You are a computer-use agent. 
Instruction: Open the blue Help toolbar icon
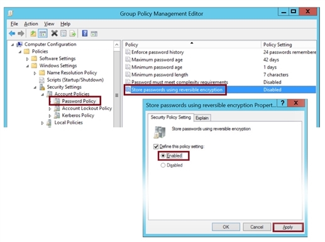tap(85, 33)
